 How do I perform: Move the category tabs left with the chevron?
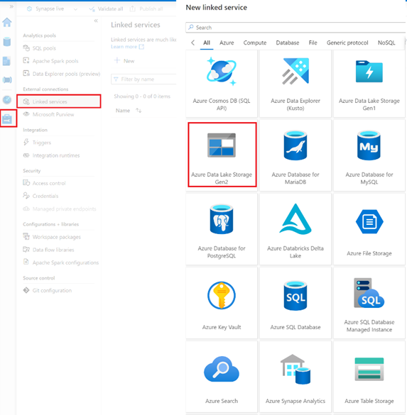[193, 43]
